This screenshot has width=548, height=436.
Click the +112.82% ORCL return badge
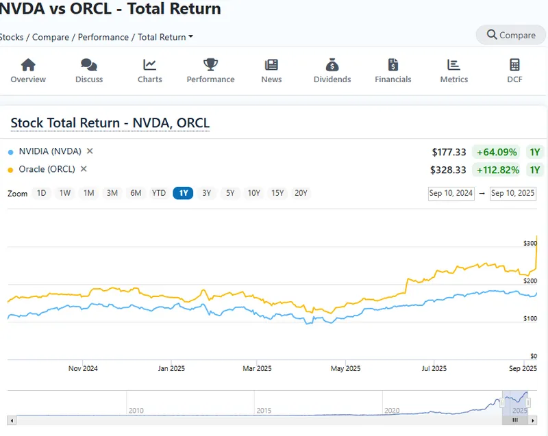tap(496, 170)
